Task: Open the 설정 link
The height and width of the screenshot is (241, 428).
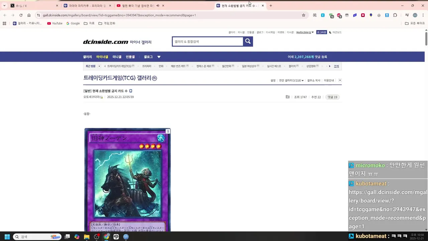Action: 273,80
